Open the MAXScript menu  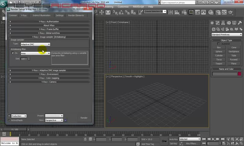point(138,7)
